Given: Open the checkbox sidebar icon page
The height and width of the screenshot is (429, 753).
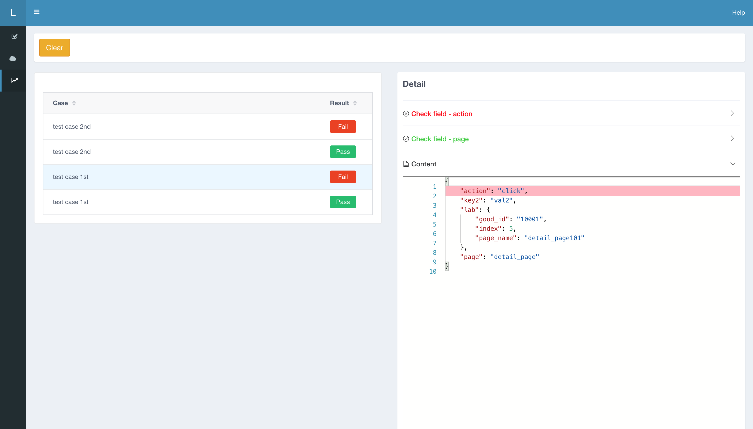Looking at the screenshot, I should [x=14, y=36].
